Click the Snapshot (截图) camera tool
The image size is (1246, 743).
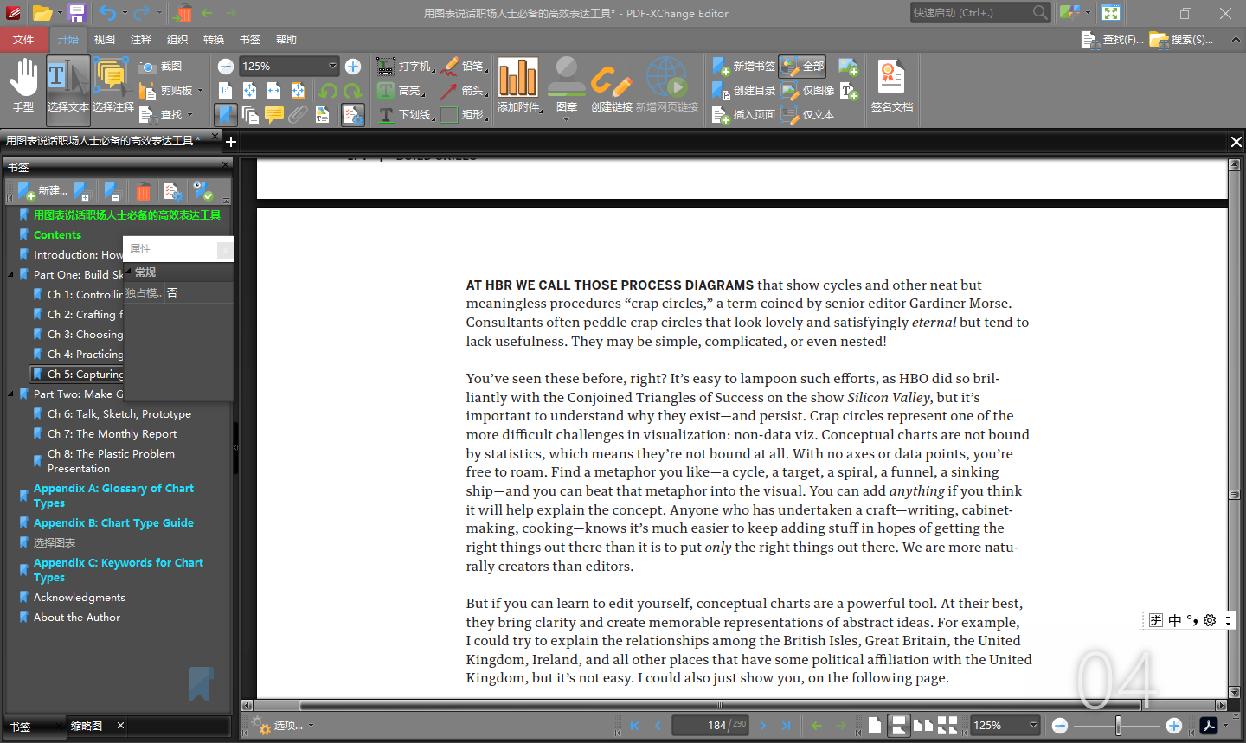[161, 67]
